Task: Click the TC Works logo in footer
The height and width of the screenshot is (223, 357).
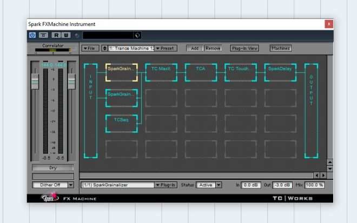Action: tap(293, 198)
